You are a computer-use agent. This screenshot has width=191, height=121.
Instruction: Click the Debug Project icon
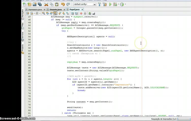point(115,4)
